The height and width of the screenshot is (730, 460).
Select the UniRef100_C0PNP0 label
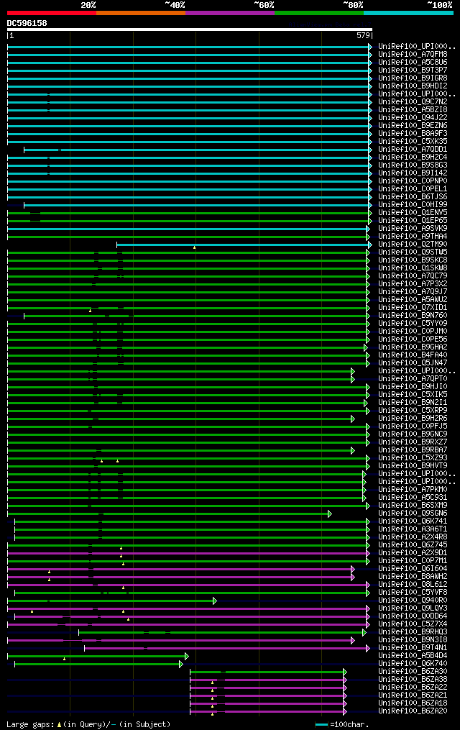pyautogui.click(x=413, y=181)
